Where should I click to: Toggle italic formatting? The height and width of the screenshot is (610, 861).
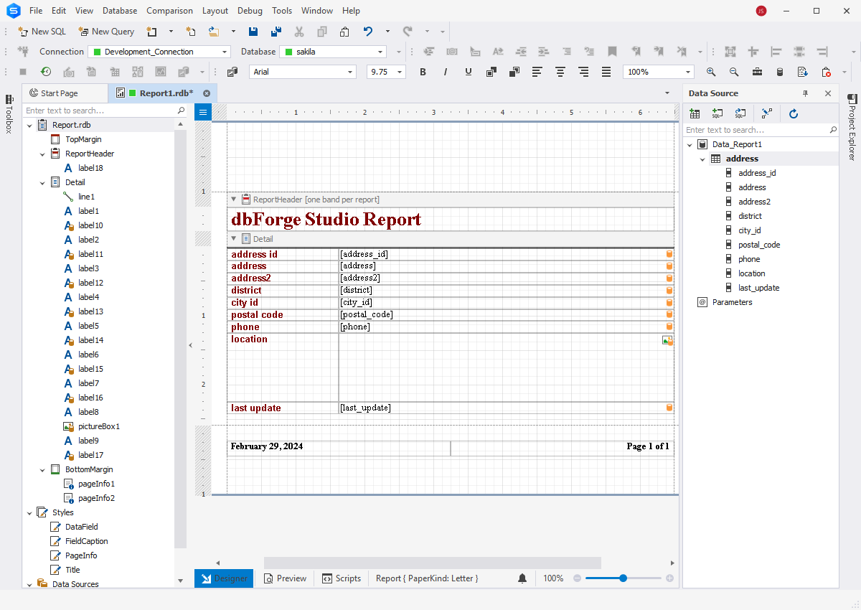click(446, 72)
